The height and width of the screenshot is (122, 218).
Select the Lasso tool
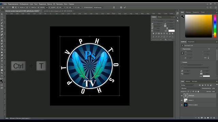pyautogui.click(x=2, y=20)
